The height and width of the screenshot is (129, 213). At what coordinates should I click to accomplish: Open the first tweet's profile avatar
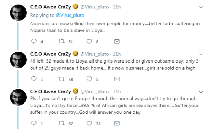click(x=18, y=13)
